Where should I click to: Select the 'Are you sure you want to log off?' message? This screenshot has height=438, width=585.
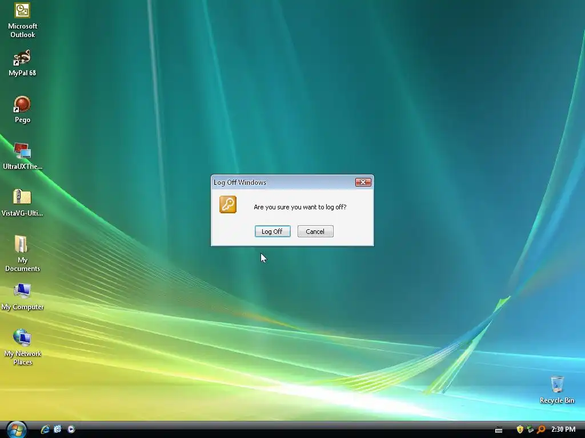tap(300, 207)
